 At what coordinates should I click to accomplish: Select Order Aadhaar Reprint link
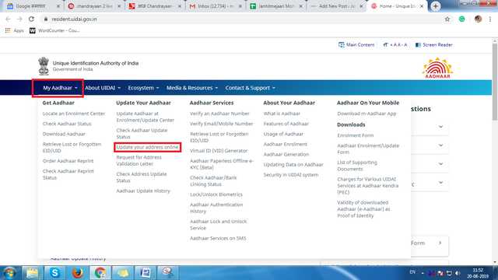point(68,161)
